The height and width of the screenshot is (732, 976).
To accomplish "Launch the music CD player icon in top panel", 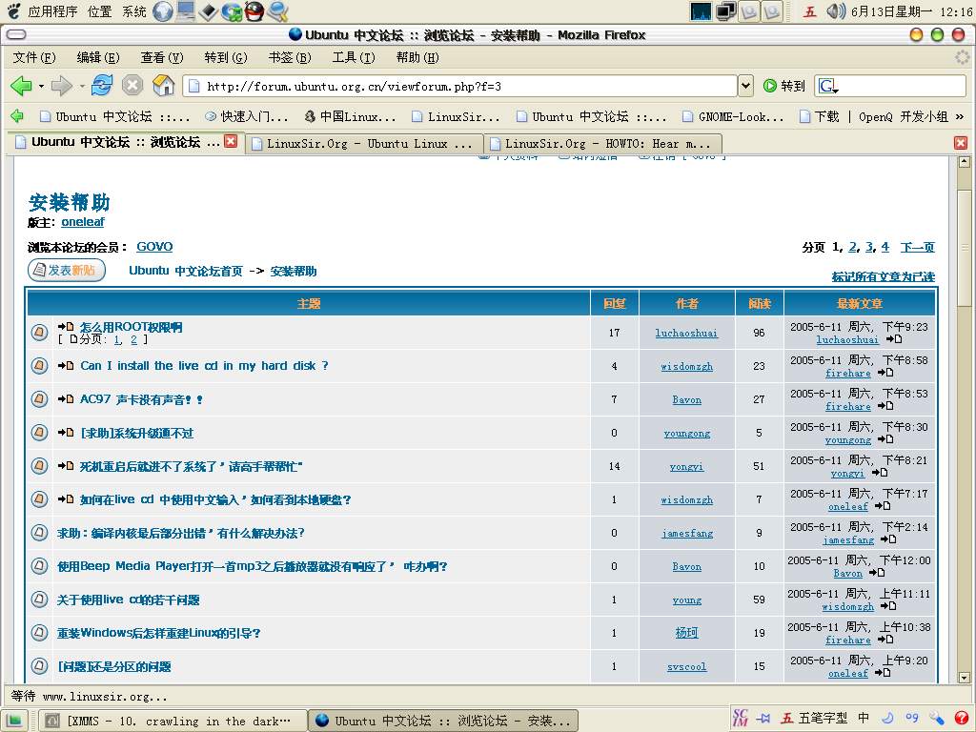I will click(232, 11).
